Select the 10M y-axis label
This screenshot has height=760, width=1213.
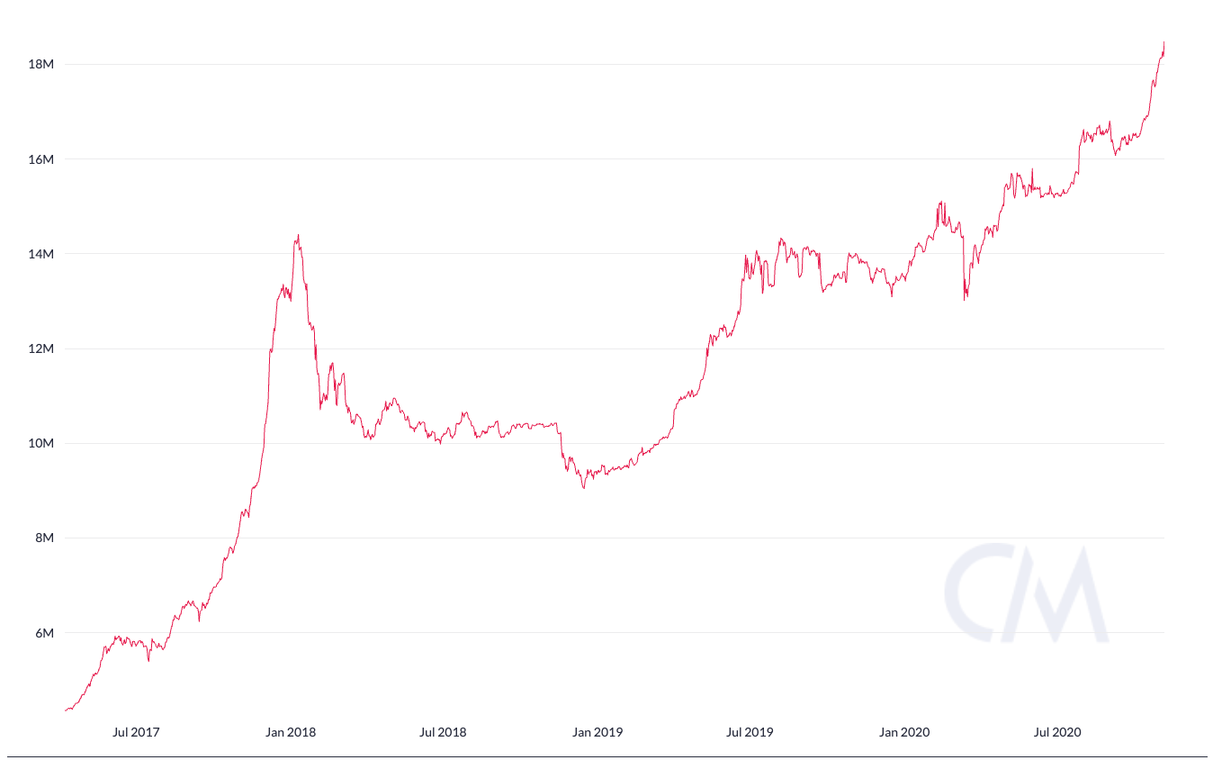[42, 443]
